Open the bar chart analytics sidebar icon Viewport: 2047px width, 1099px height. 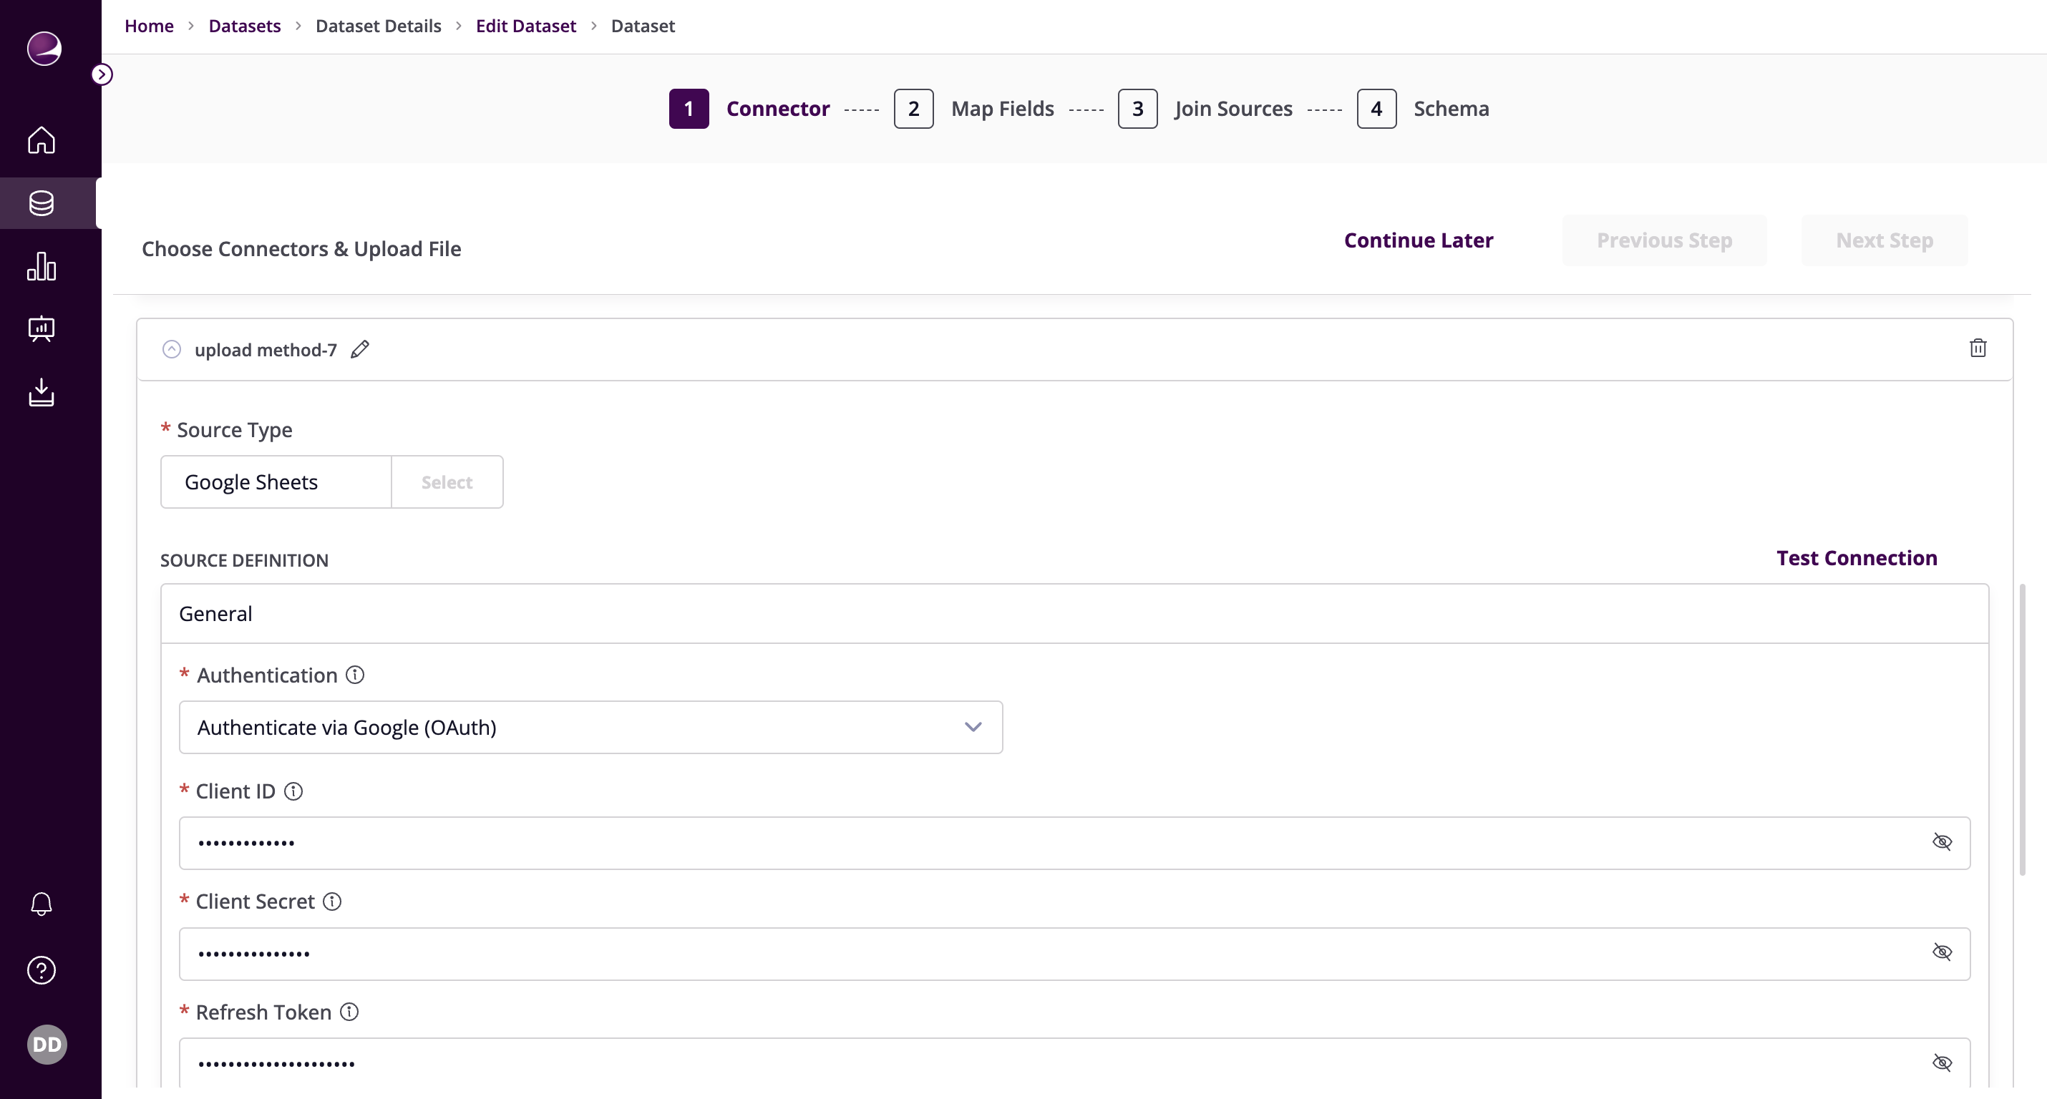(x=42, y=266)
